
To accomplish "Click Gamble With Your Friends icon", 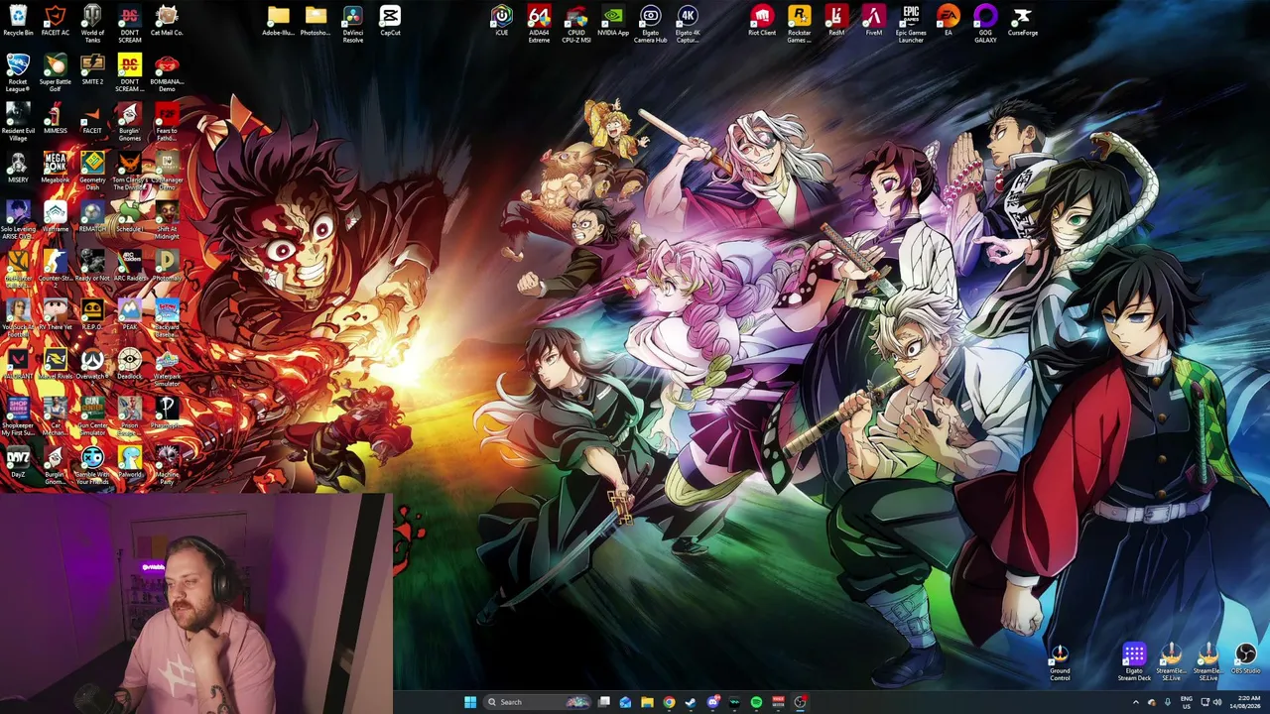I will (92, 466).
